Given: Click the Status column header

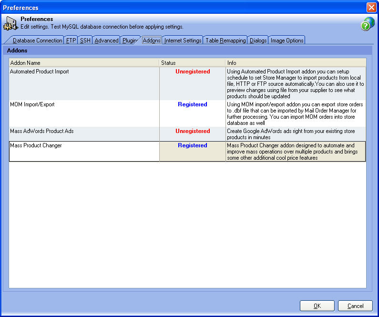Looking at the screenshot, I should click(193, 63).
